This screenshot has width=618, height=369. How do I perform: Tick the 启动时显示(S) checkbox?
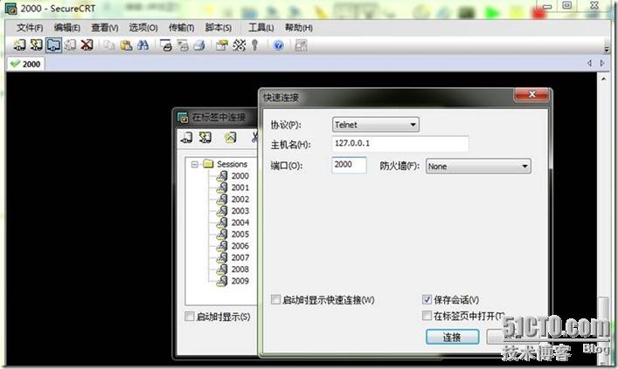pyautogui.click(x=189, y=317)
